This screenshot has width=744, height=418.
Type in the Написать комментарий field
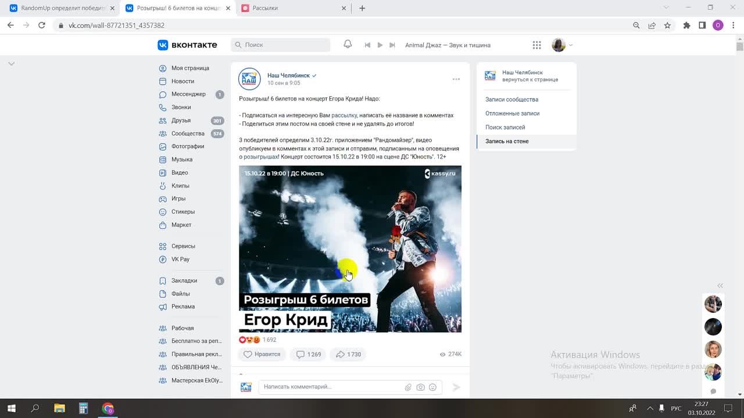tap(331, 387)
